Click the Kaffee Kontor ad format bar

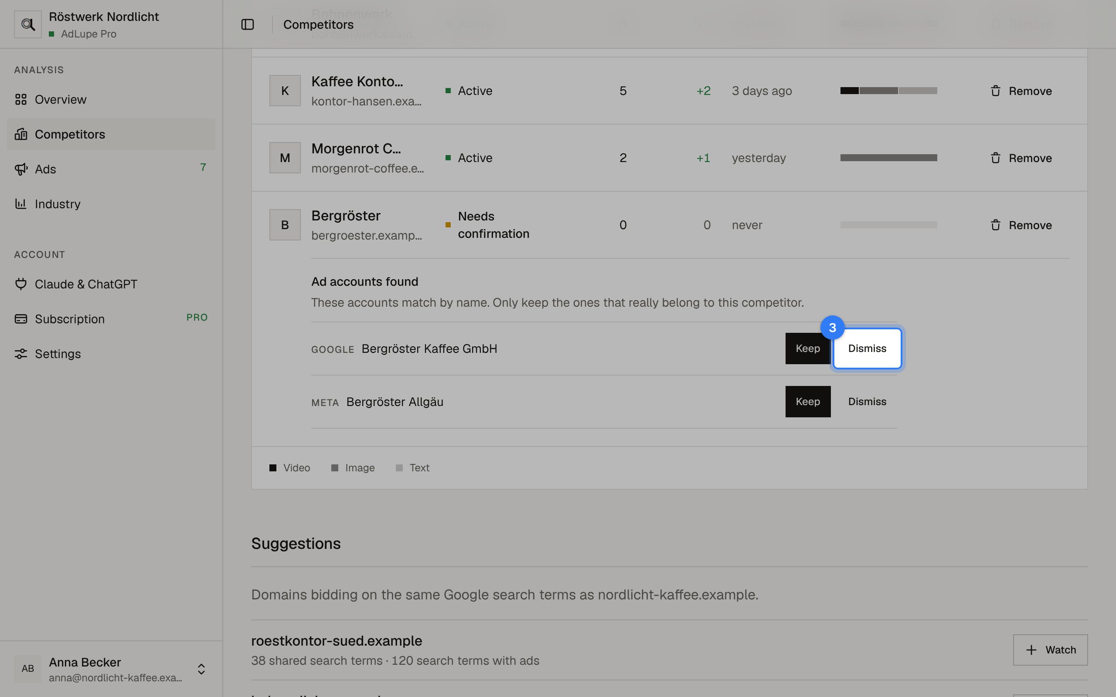888,91
